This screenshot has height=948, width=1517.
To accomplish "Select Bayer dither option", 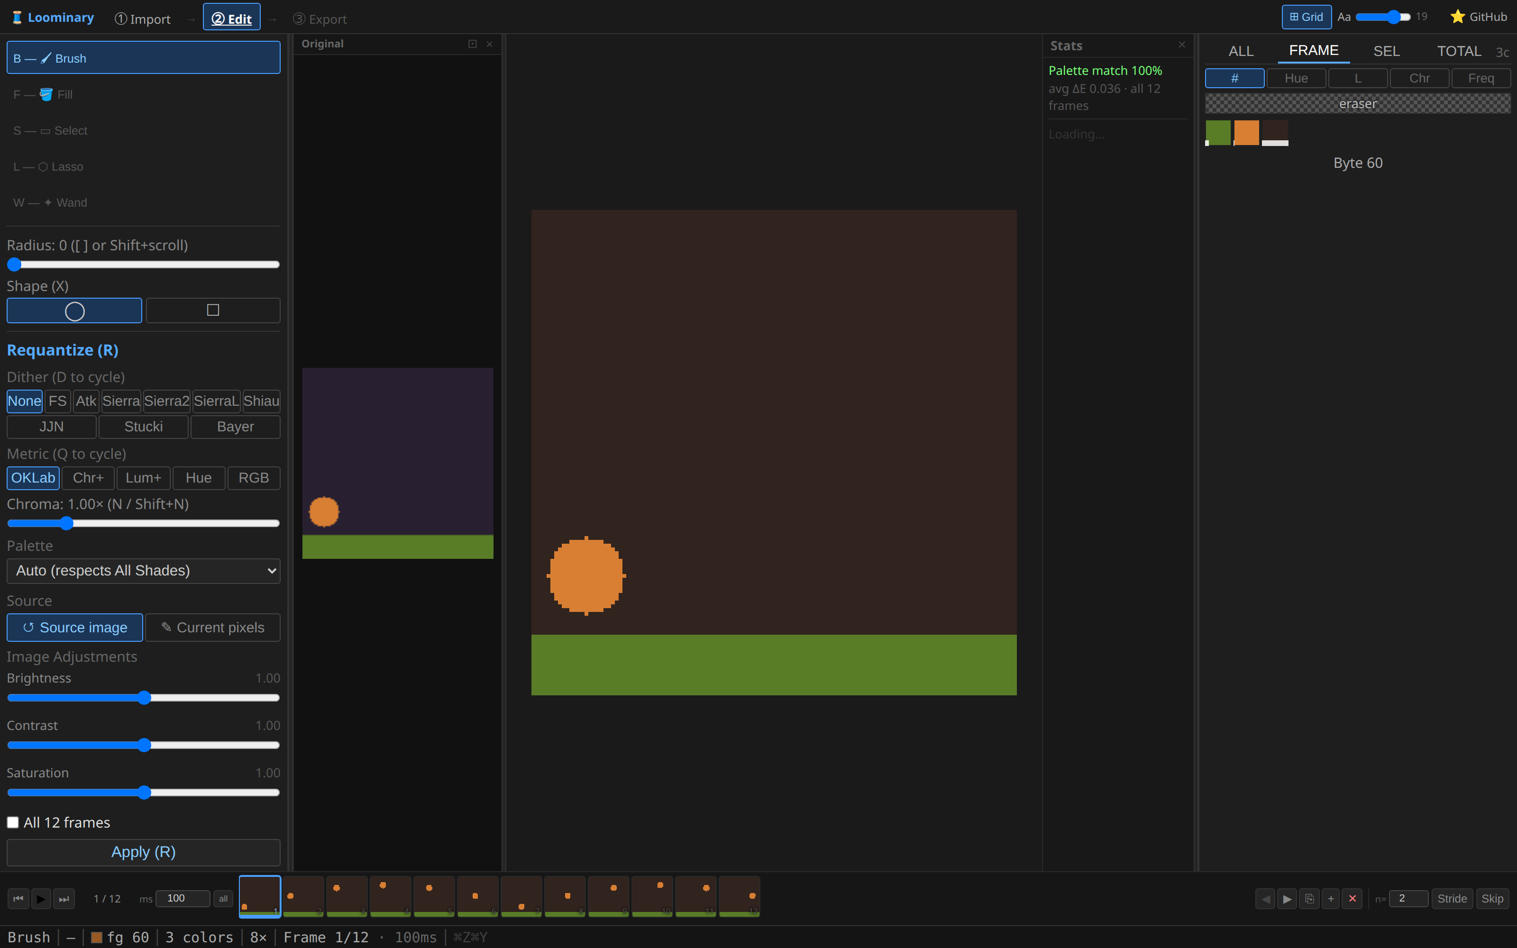I will click(235, 427).
